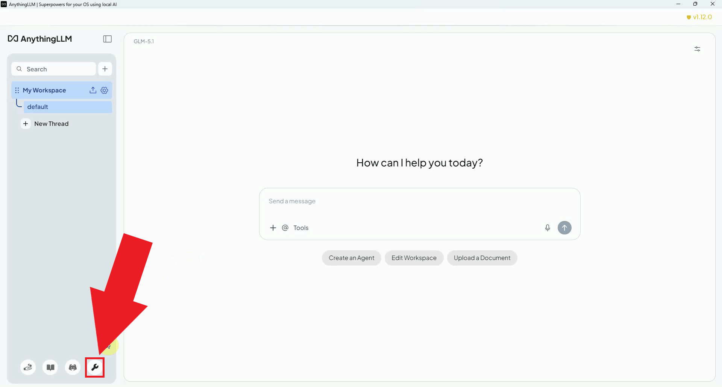Open chat settings sliders icon
The height and width of the screenshot is (387, 722).
tap(697, 49)
